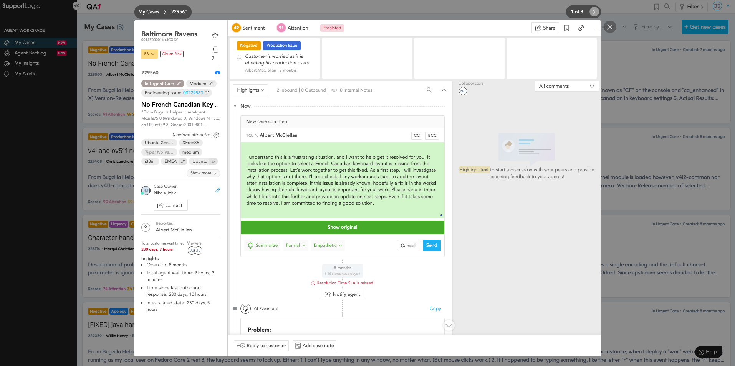
Task: Add BCC recipients
Action: pyautogui.click(x=432, y=135)
